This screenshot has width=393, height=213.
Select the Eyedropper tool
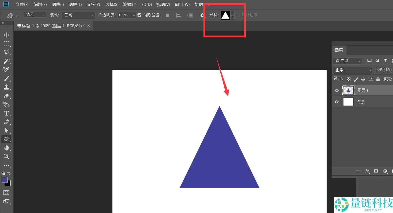(6, 69)
